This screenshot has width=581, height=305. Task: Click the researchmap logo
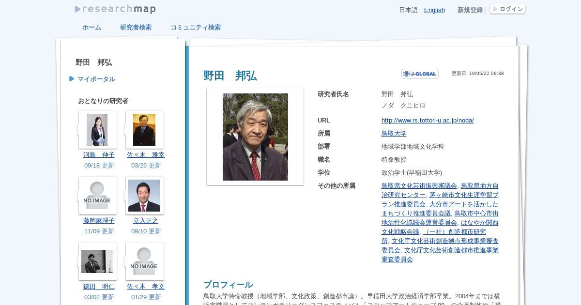(x=115, y=9)
